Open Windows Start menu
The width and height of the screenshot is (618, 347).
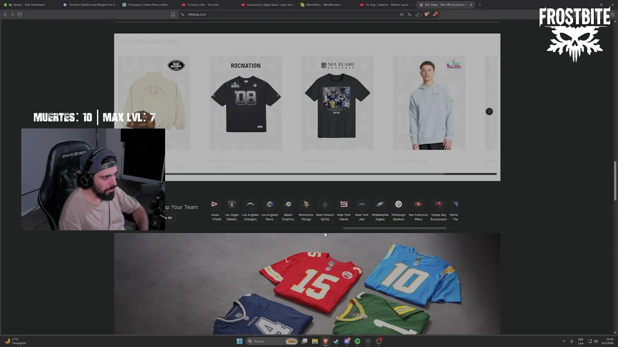pyautogui.click(x=239, y=341)
